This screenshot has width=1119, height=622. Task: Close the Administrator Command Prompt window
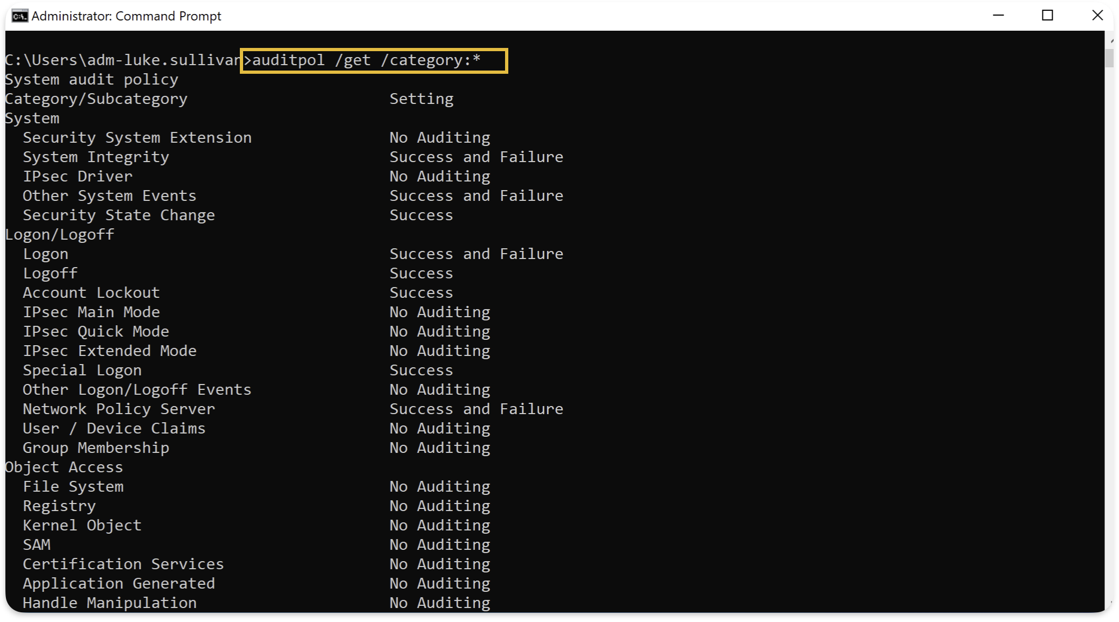[x=1098, y=16]
